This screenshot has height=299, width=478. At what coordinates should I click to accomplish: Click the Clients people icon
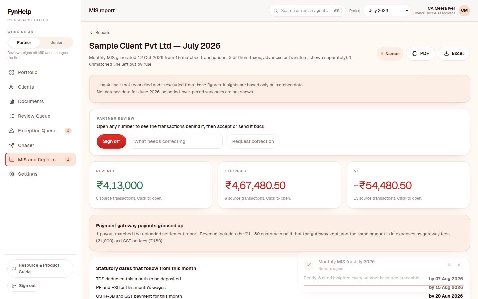12,87
